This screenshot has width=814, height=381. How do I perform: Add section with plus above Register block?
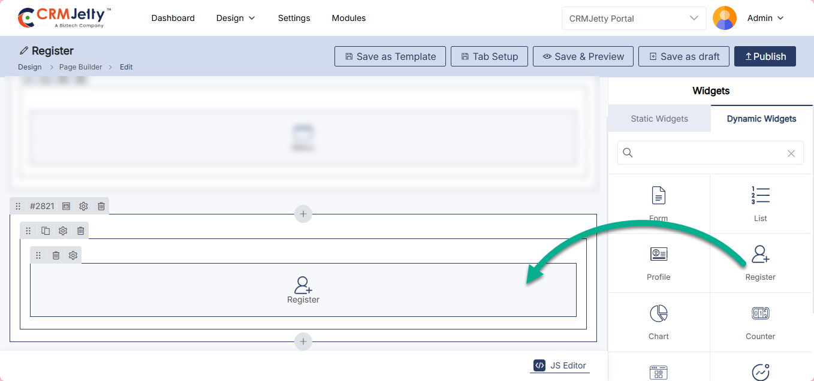click(303, 214)
